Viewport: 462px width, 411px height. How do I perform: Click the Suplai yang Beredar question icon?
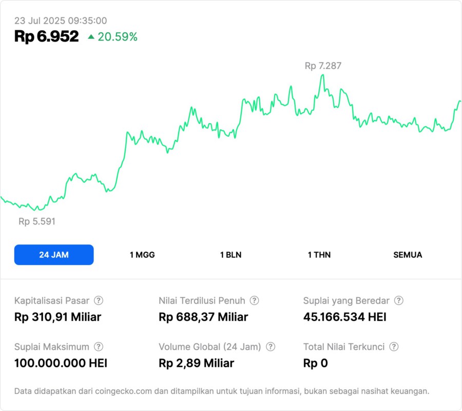pyautogui.click(x=398, y=301)
